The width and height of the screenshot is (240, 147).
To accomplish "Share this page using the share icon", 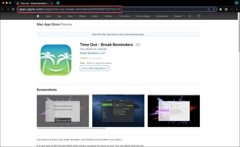I will 209,9.
